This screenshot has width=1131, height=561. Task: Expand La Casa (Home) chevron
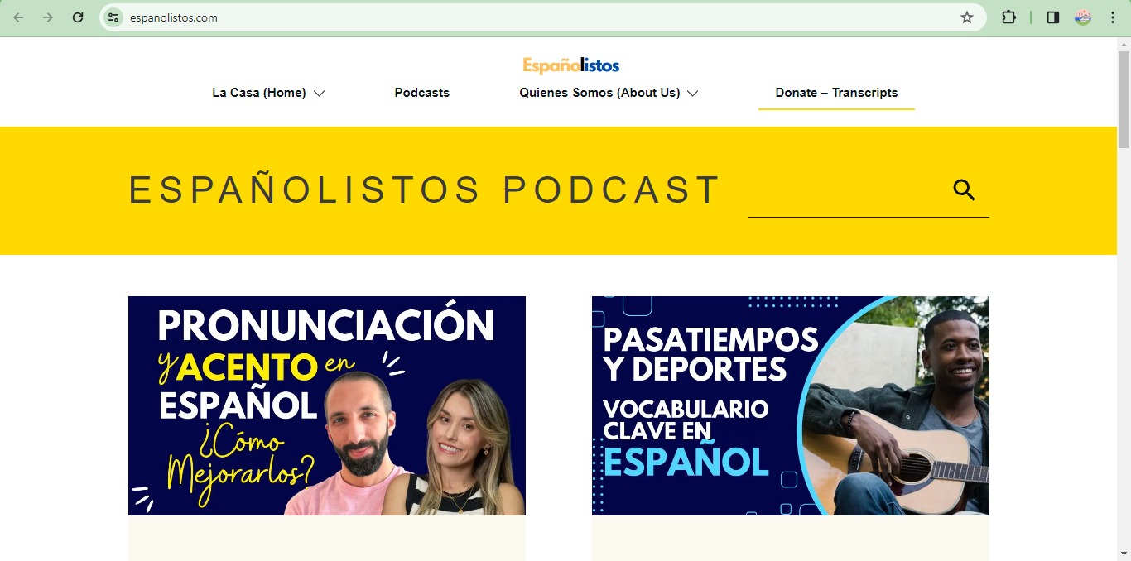pyautogui.click(x=319, y=93)
